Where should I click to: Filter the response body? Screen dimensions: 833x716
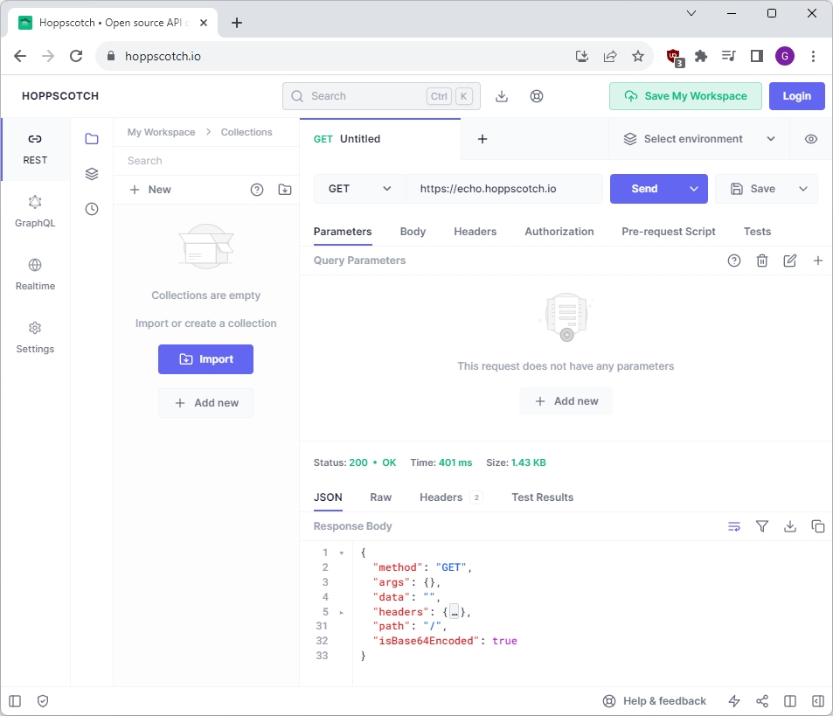[761, 526]
